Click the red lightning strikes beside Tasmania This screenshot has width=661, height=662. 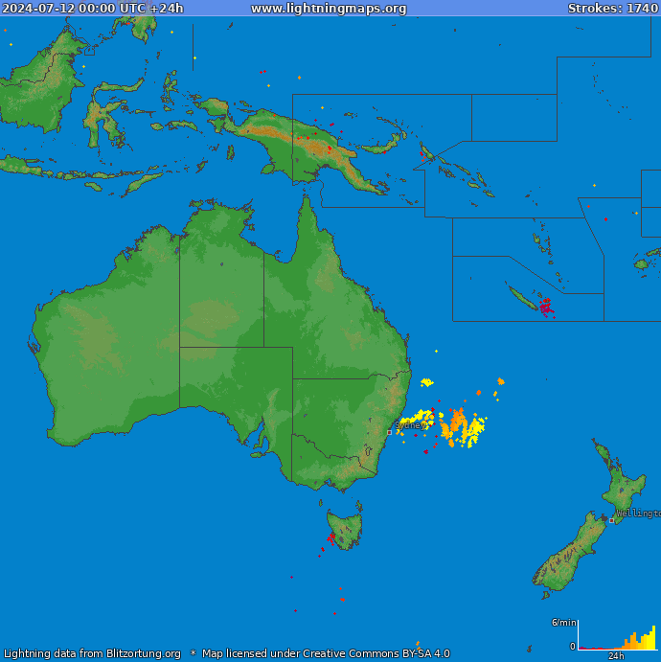pos(330,540)
